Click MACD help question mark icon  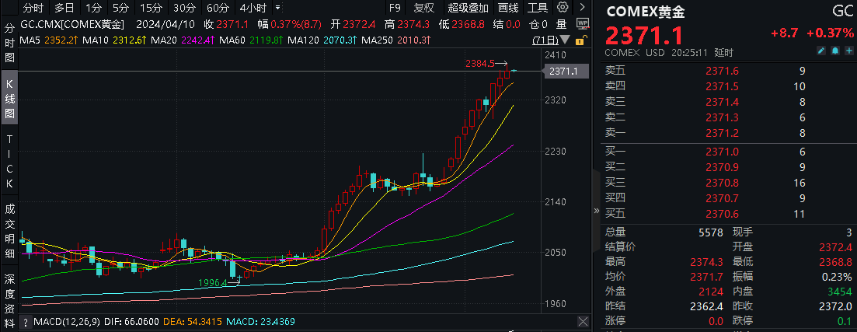tap(25, 322)
